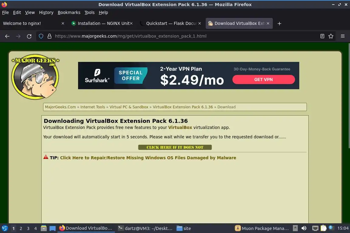This screenshot has height=233, width=350.
Task: Open network status tray icon
Action: [x=315, y=228]
